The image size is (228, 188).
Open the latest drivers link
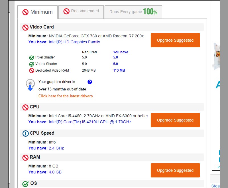66,96
